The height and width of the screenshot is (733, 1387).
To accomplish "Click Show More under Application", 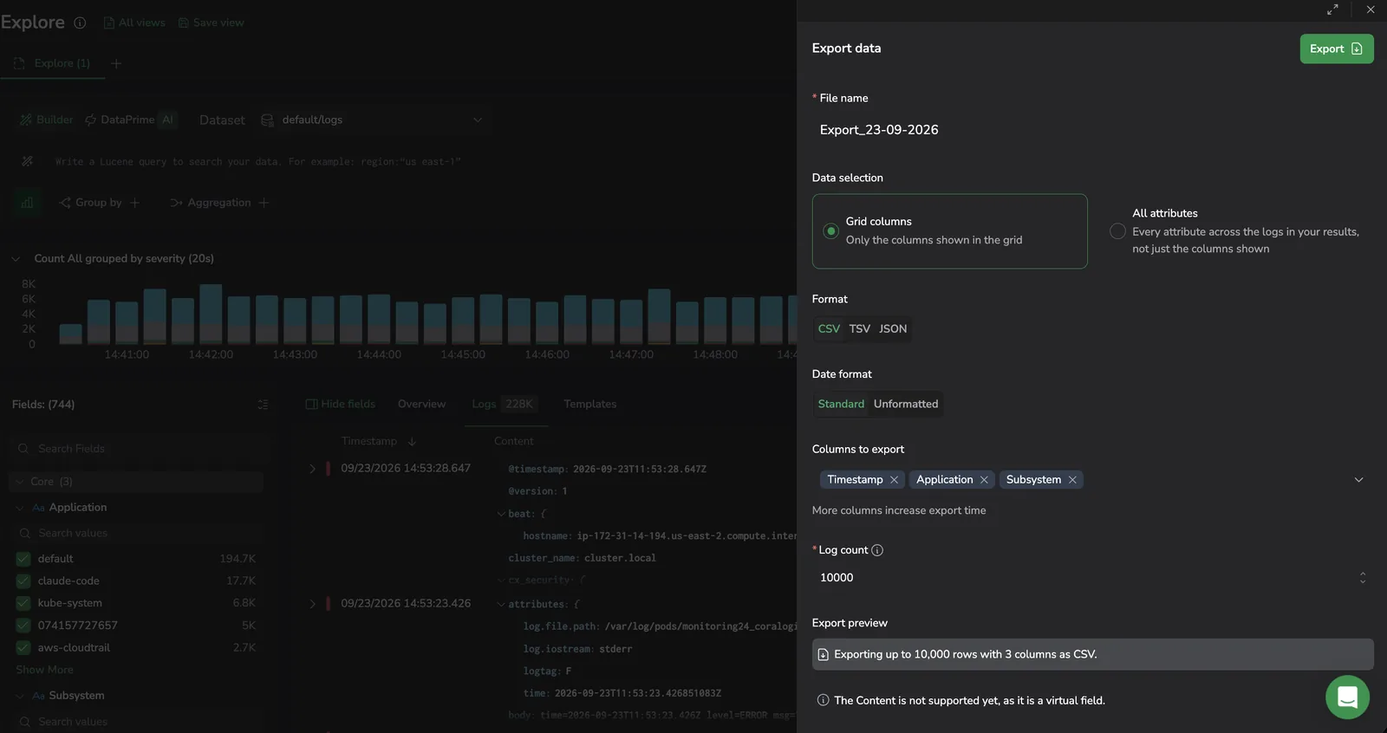I will [44, 670].
